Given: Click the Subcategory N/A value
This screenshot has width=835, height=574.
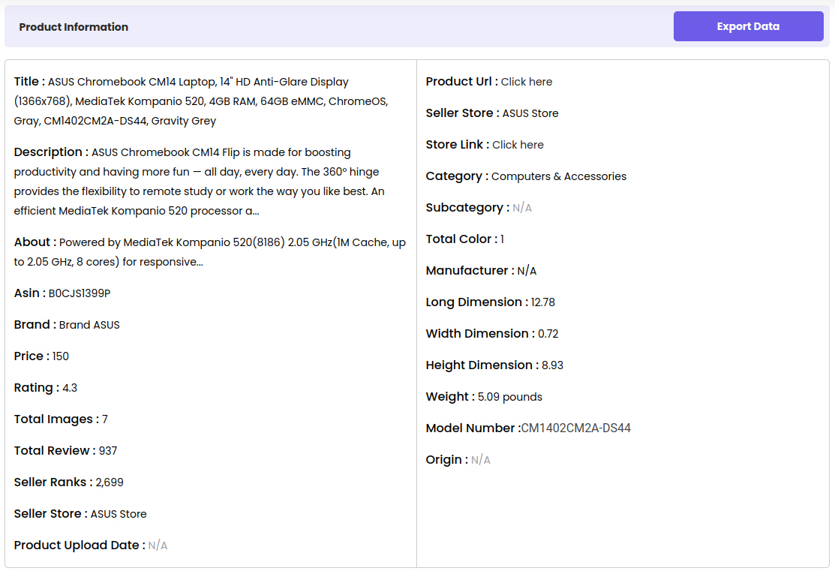Looking at the screenshot, I should point(522,207).
